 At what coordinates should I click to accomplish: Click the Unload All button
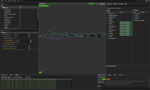115,4
